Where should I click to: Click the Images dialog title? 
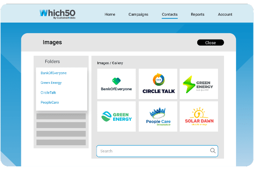coord(52,42)
